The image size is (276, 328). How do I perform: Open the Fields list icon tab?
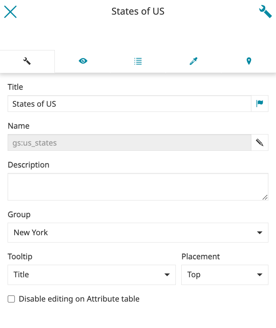coord(138,61)
